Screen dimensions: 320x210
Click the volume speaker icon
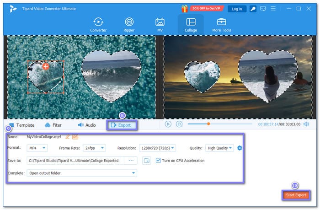click(x=306, y=124)
